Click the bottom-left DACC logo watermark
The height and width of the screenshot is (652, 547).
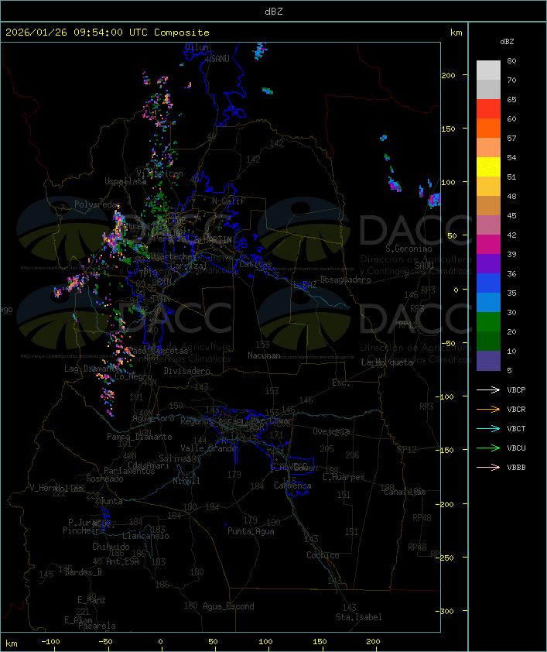coord(124,319)
